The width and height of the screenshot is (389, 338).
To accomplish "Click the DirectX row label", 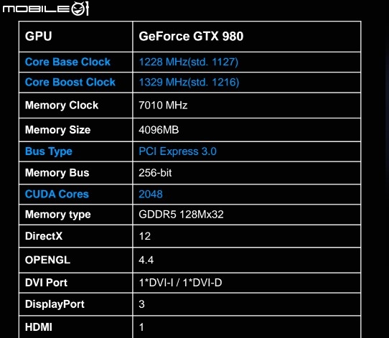I will (44, 236).
